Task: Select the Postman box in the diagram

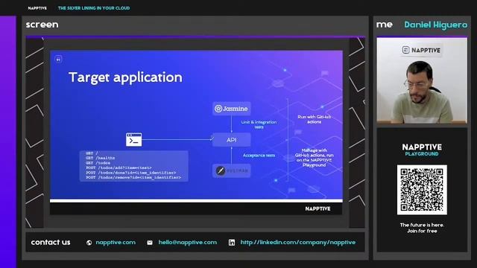Action: click(x=232, y=170)
